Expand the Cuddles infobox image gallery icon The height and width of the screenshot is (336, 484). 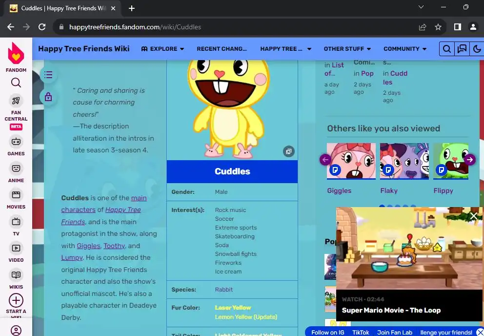(289, 151)
